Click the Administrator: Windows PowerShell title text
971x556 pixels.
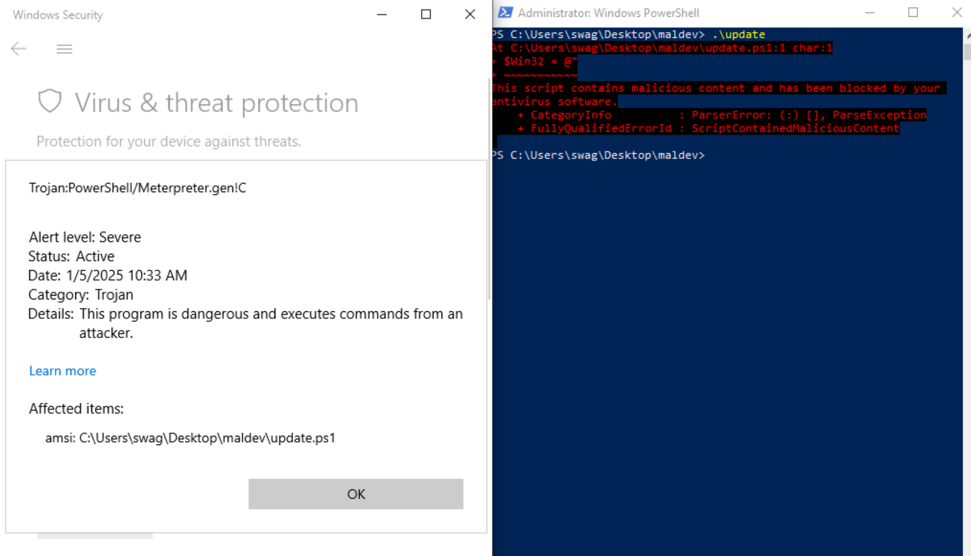point(608,13)
